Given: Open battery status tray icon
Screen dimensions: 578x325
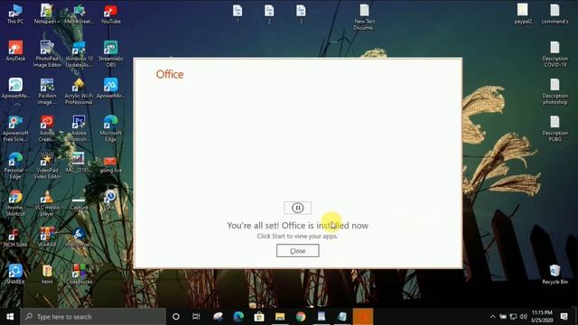Looking at the screenshot, I should click(503, 317).
